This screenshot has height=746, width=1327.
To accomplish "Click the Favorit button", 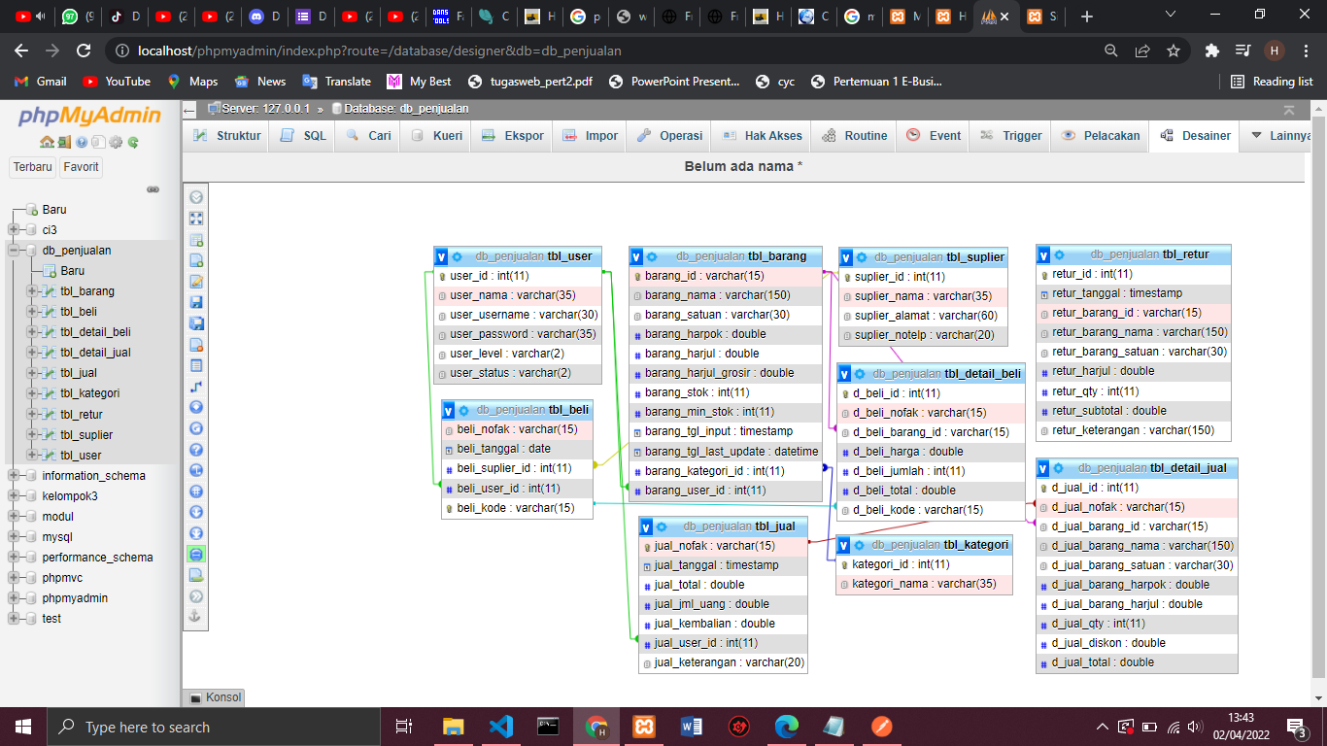I will tap(81, 167).
